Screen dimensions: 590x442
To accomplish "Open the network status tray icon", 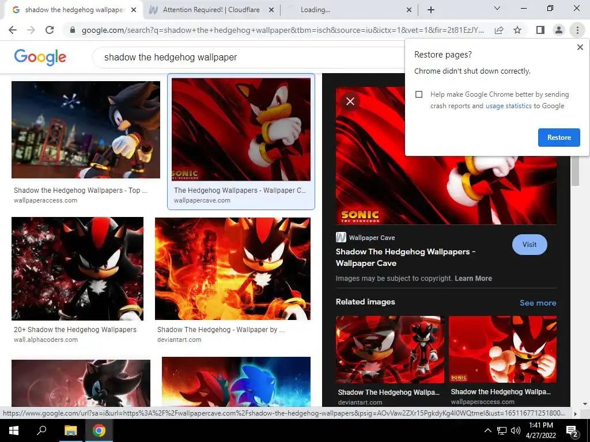I will pyautogui.click(x=502, y=430).
